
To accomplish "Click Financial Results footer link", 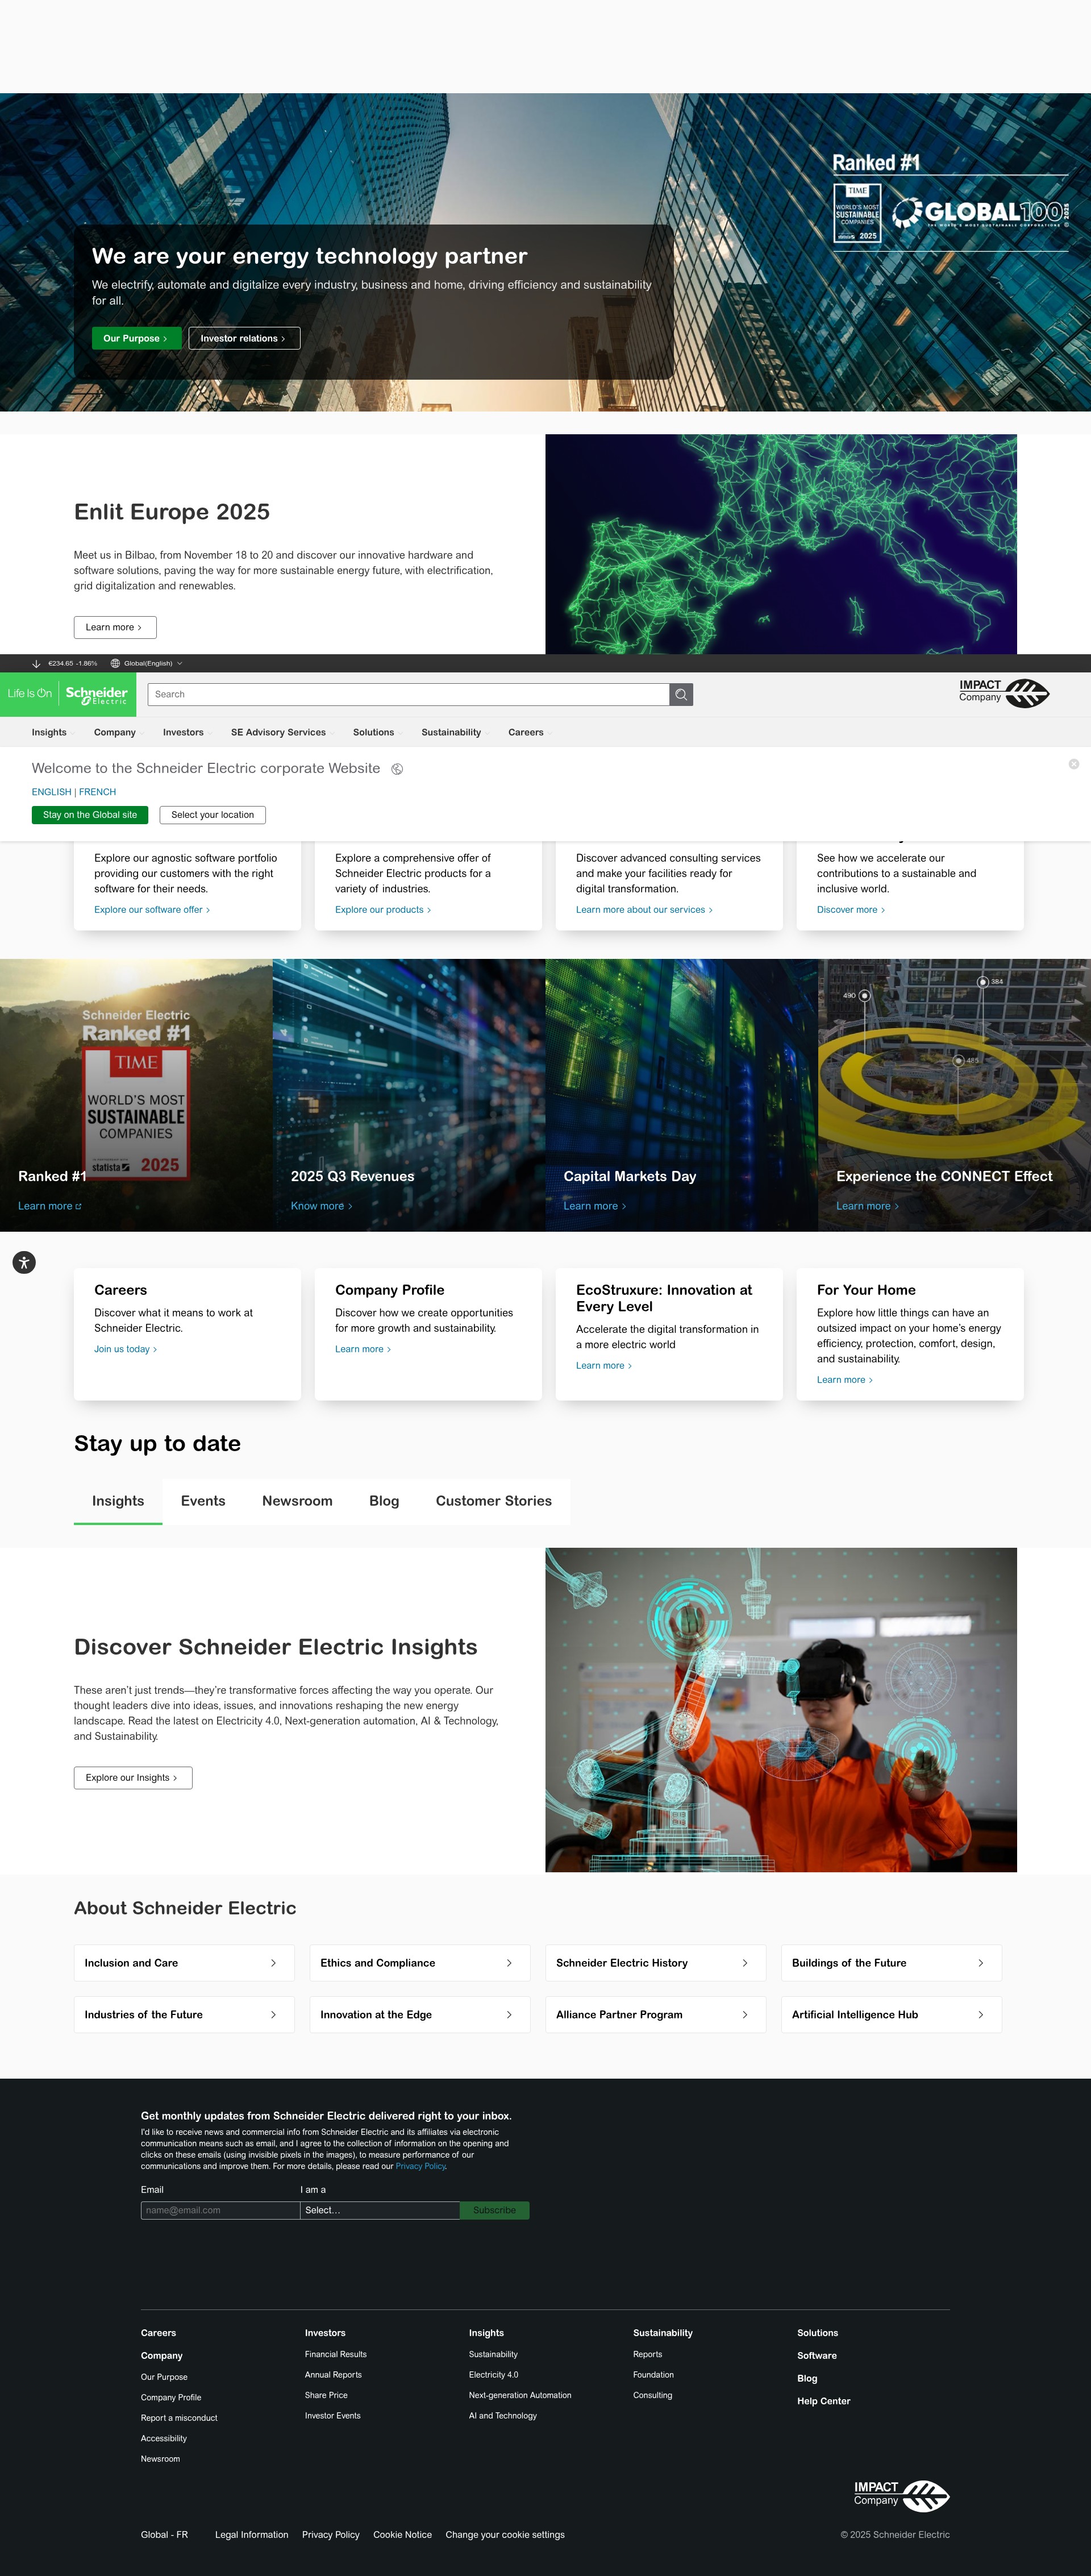I will (336, 2354).
